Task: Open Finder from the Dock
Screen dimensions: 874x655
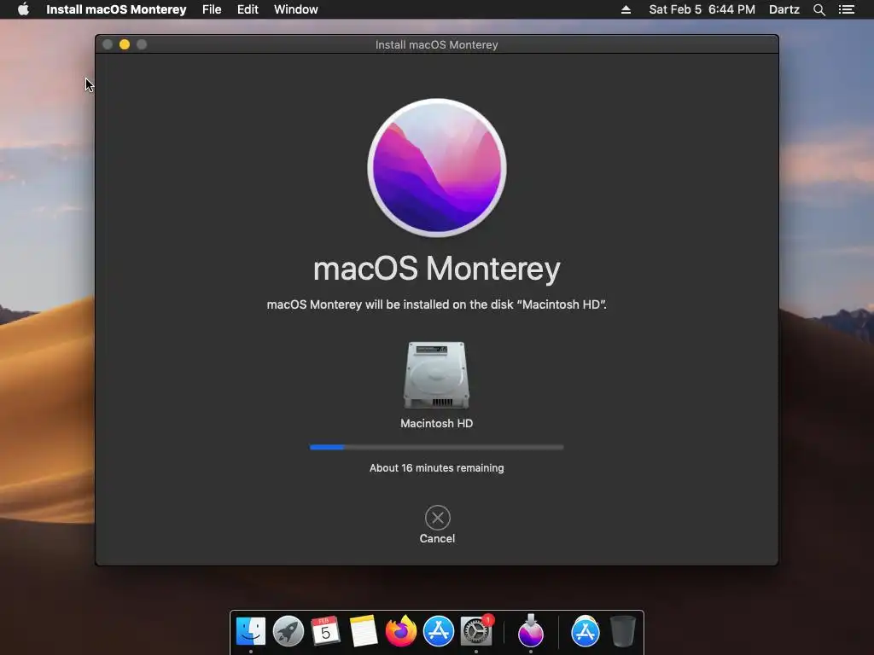Action: 251,631
